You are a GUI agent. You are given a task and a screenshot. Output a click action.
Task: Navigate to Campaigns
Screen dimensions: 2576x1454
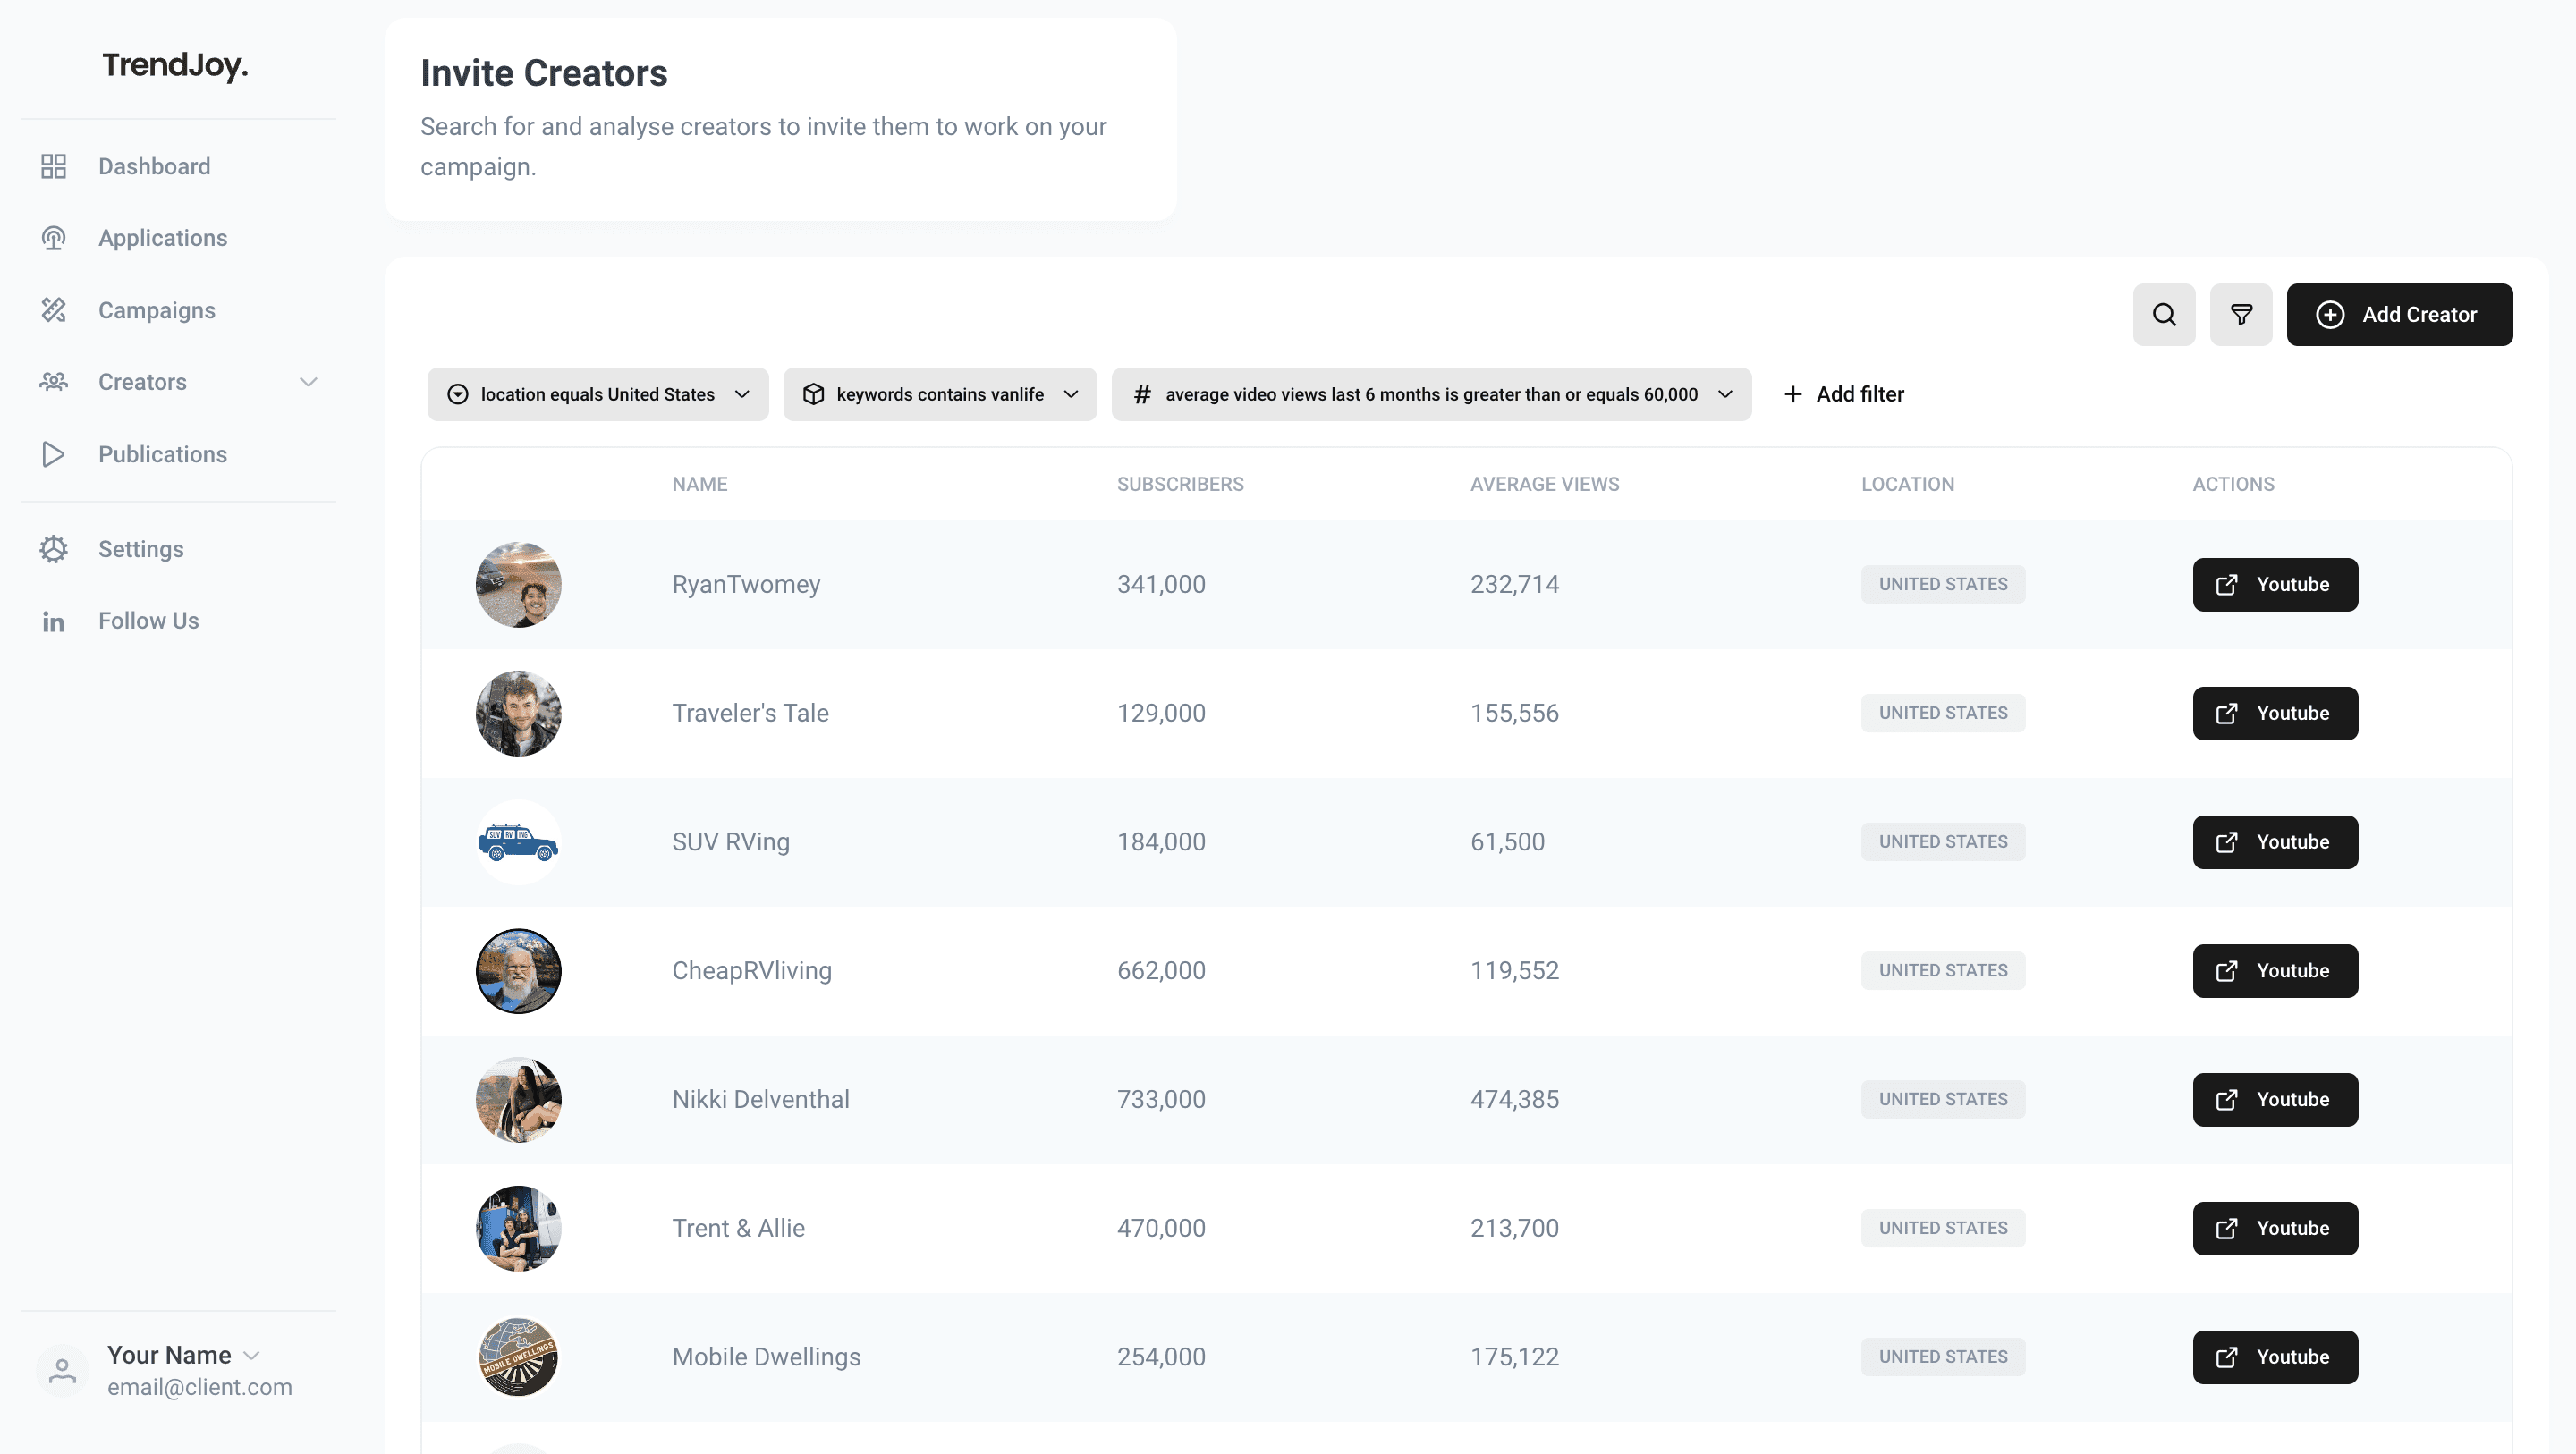pos(157,310)
